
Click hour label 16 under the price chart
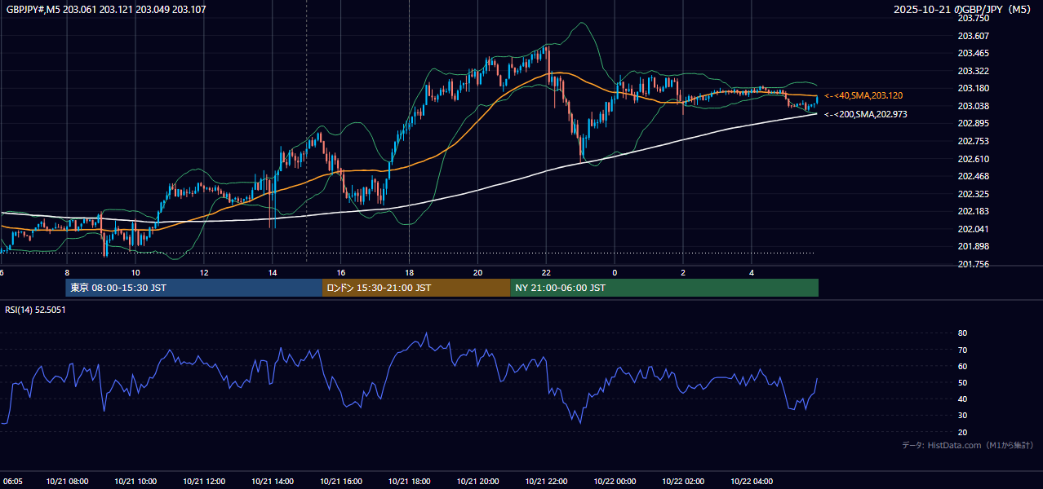tap(341, 273)
